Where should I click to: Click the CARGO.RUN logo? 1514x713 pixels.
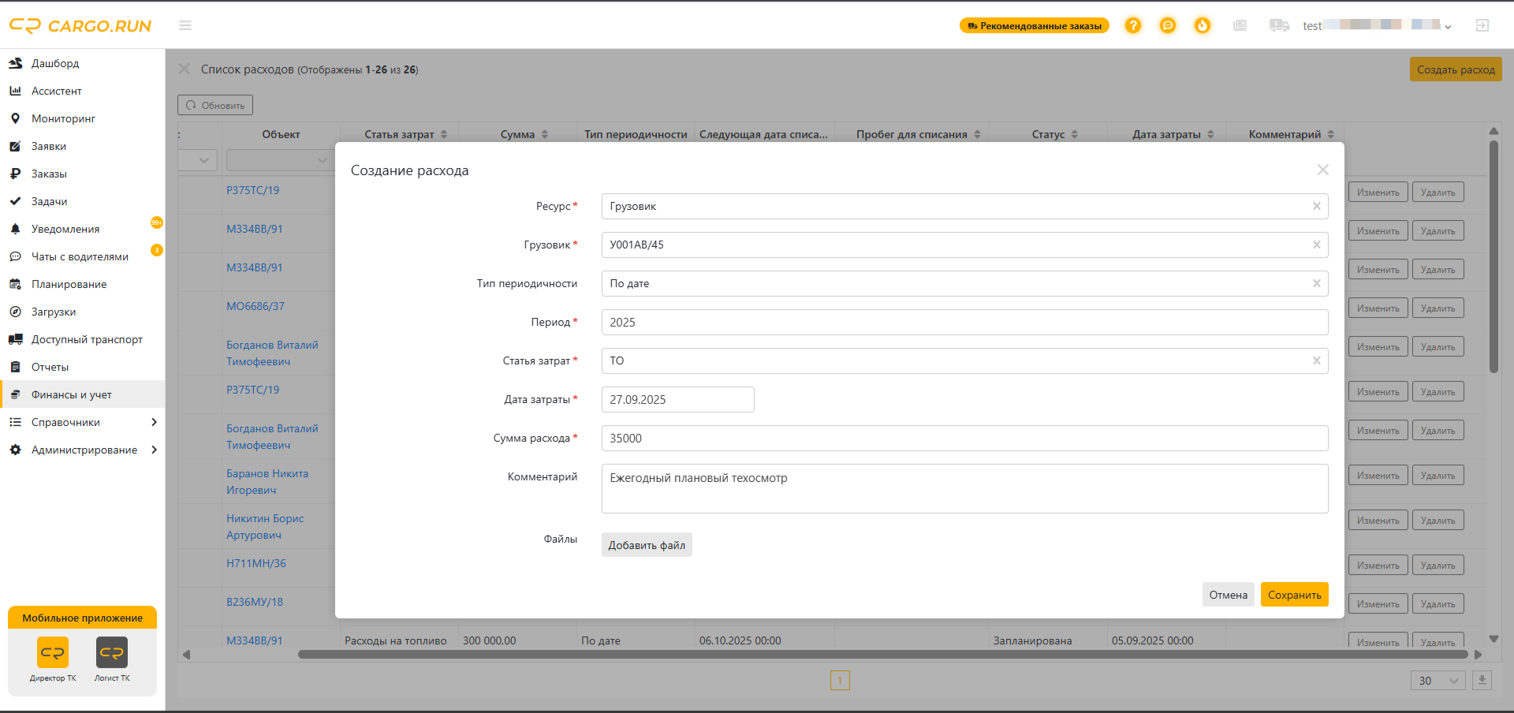coord(80,26)
